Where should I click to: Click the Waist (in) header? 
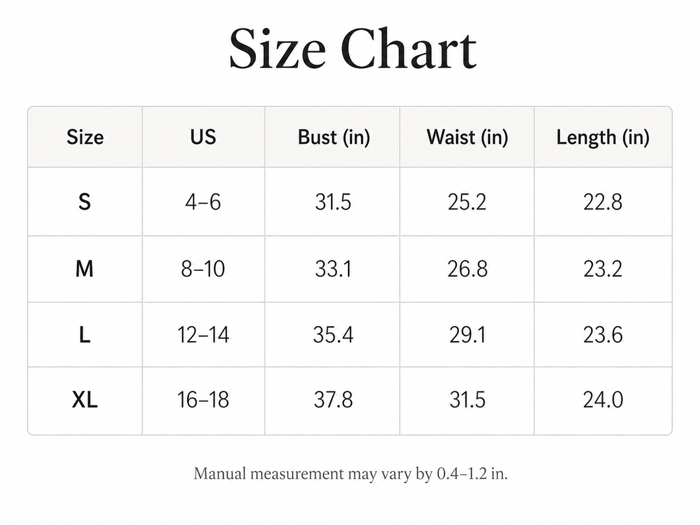tap(467, 137)
